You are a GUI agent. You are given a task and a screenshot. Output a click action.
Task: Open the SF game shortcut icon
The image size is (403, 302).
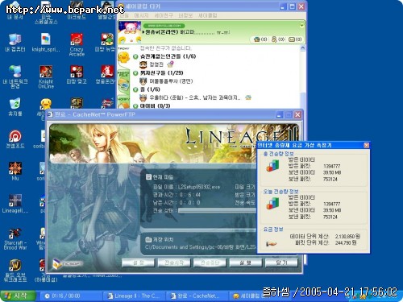pyautogui.click(x=77, y=103)
